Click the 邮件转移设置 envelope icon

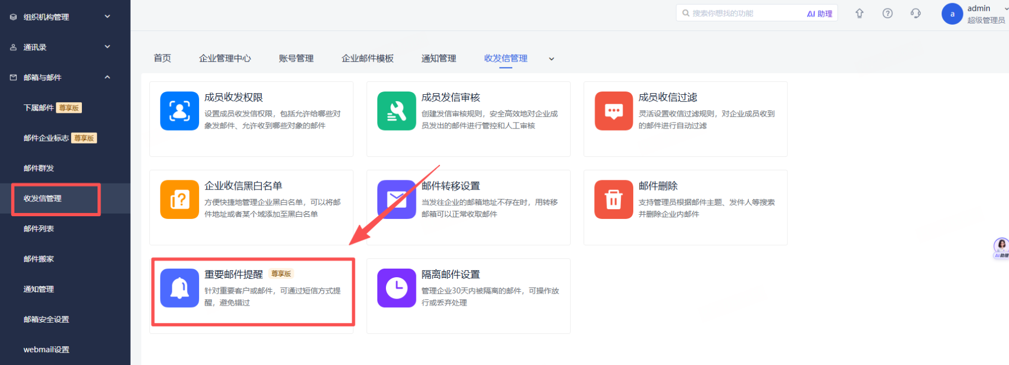click(397, 200)
